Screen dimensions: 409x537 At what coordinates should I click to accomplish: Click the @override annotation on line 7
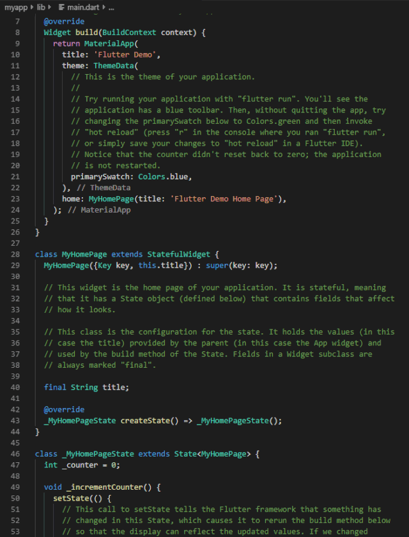coord(64,22)
